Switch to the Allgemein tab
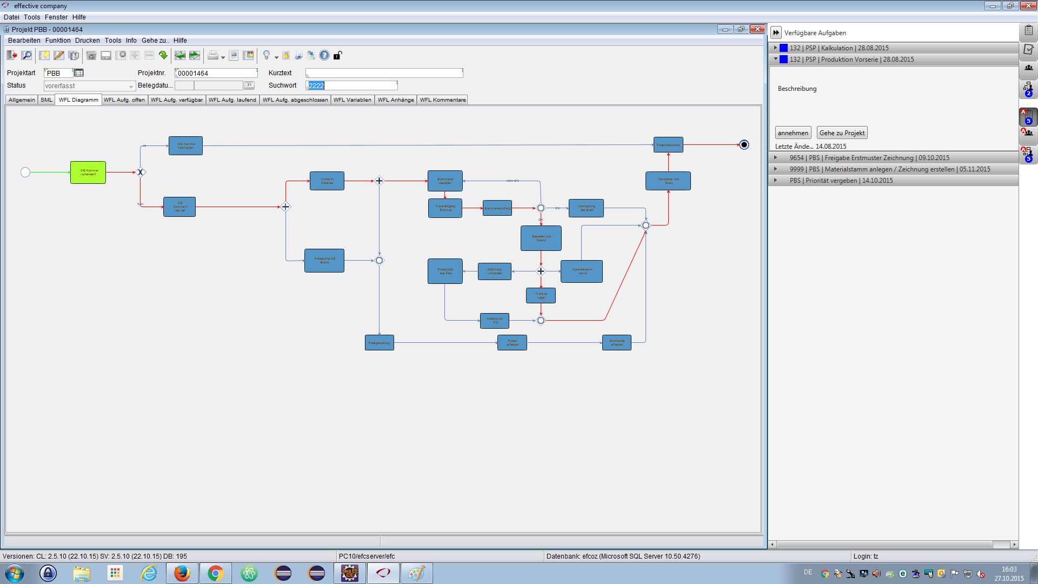The height and width of the screenshot is (584, 1038). [22, 99]
